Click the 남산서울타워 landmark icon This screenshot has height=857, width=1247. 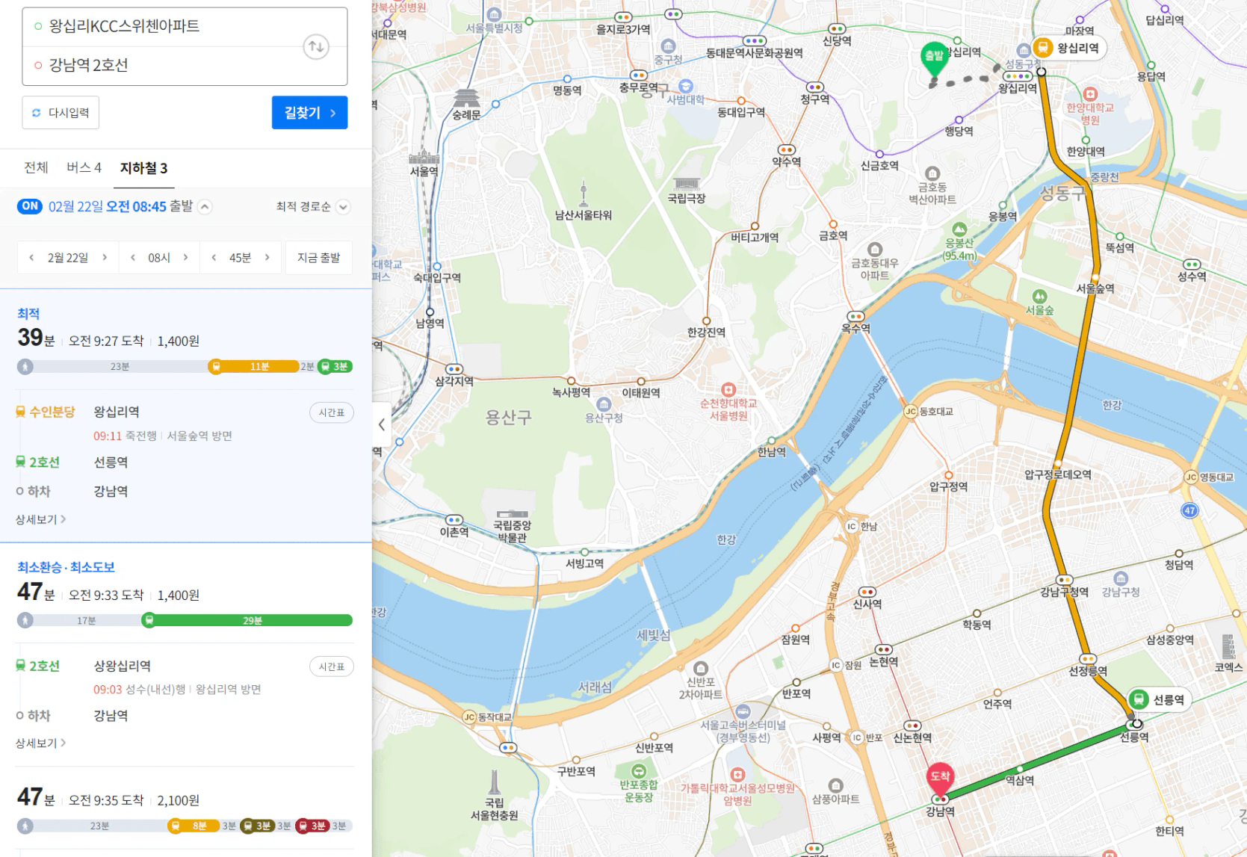(x=584, y=194)
